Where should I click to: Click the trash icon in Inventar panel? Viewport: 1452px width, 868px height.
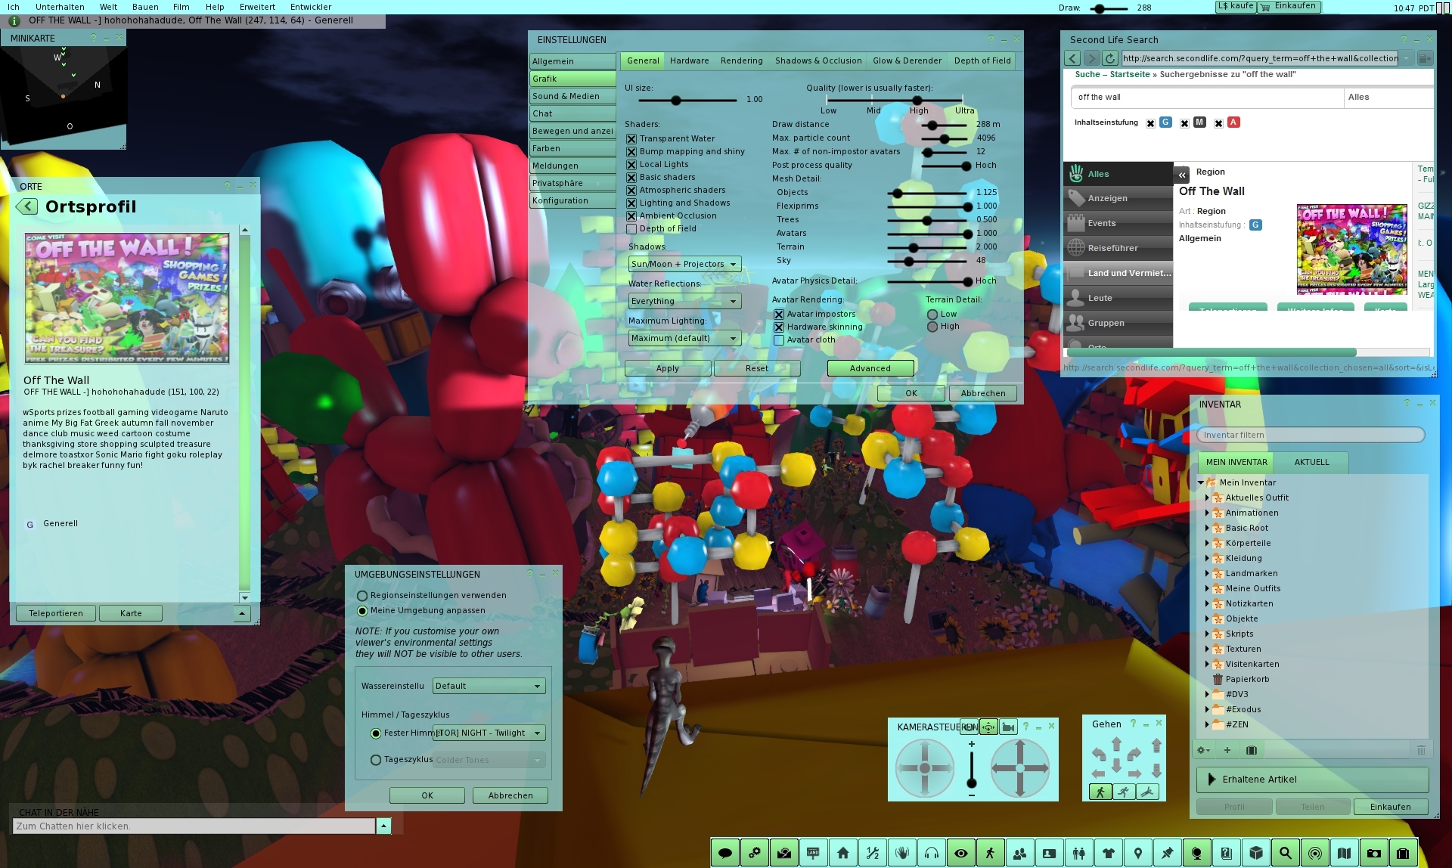click(x=1420, y=750)
